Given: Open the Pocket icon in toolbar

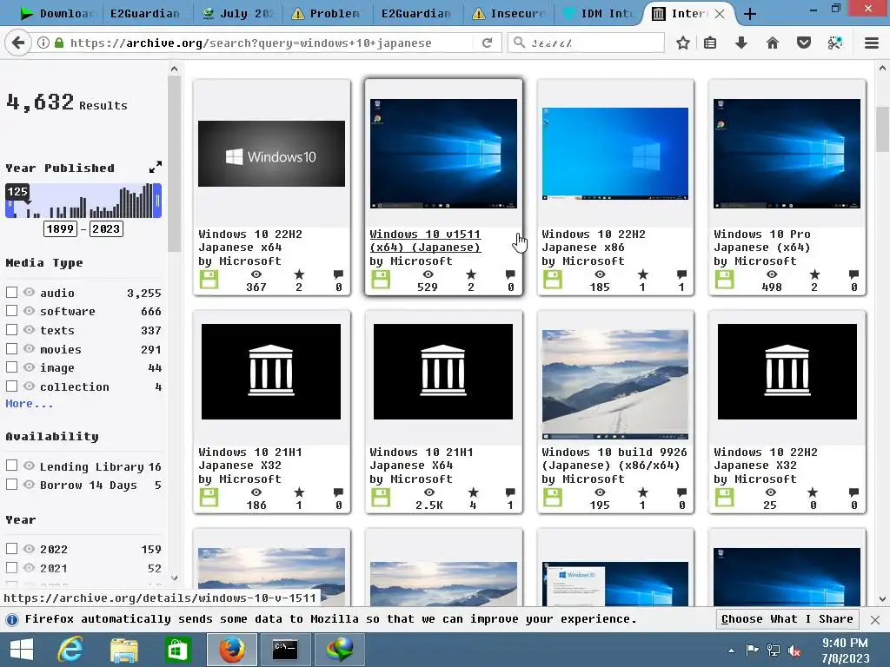Looking at the screenshot, I should (804, 43).
